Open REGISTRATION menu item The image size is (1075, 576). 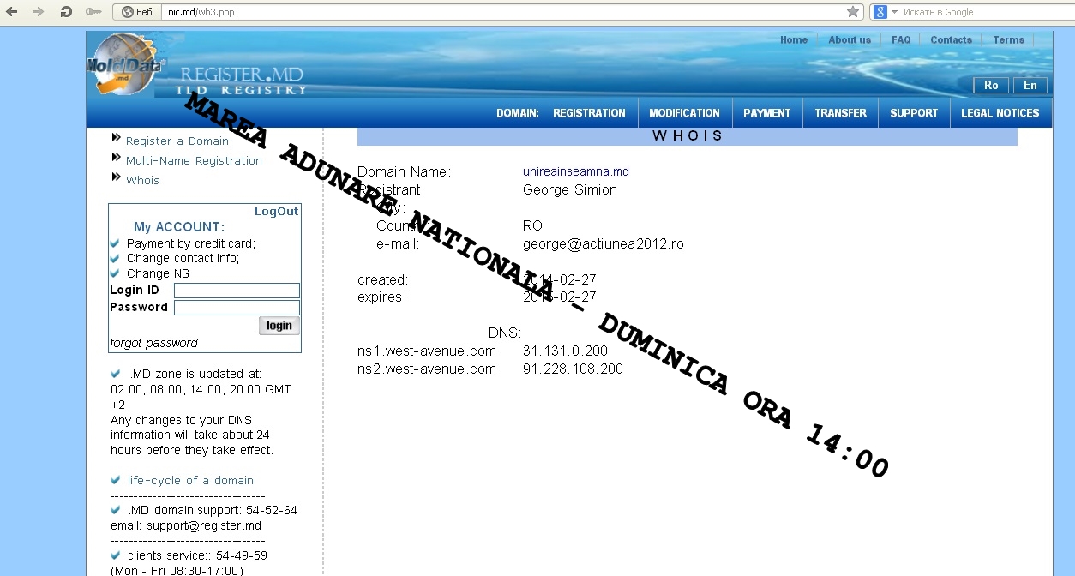589,113
